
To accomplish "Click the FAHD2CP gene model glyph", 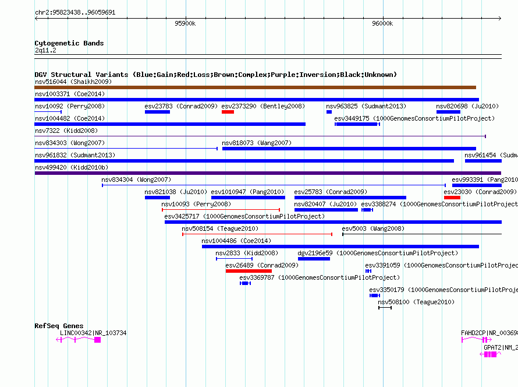I will 477,340.
